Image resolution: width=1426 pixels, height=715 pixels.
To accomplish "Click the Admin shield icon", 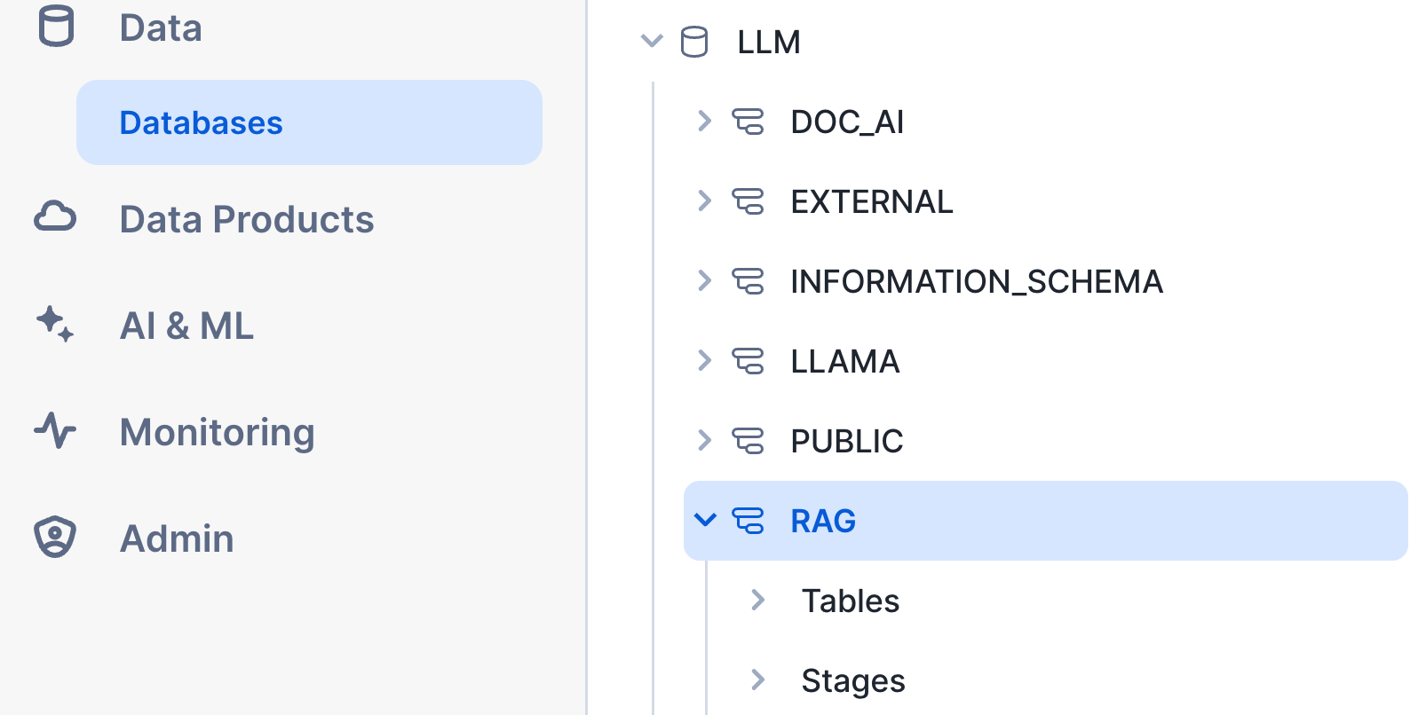I will point(55,537).
